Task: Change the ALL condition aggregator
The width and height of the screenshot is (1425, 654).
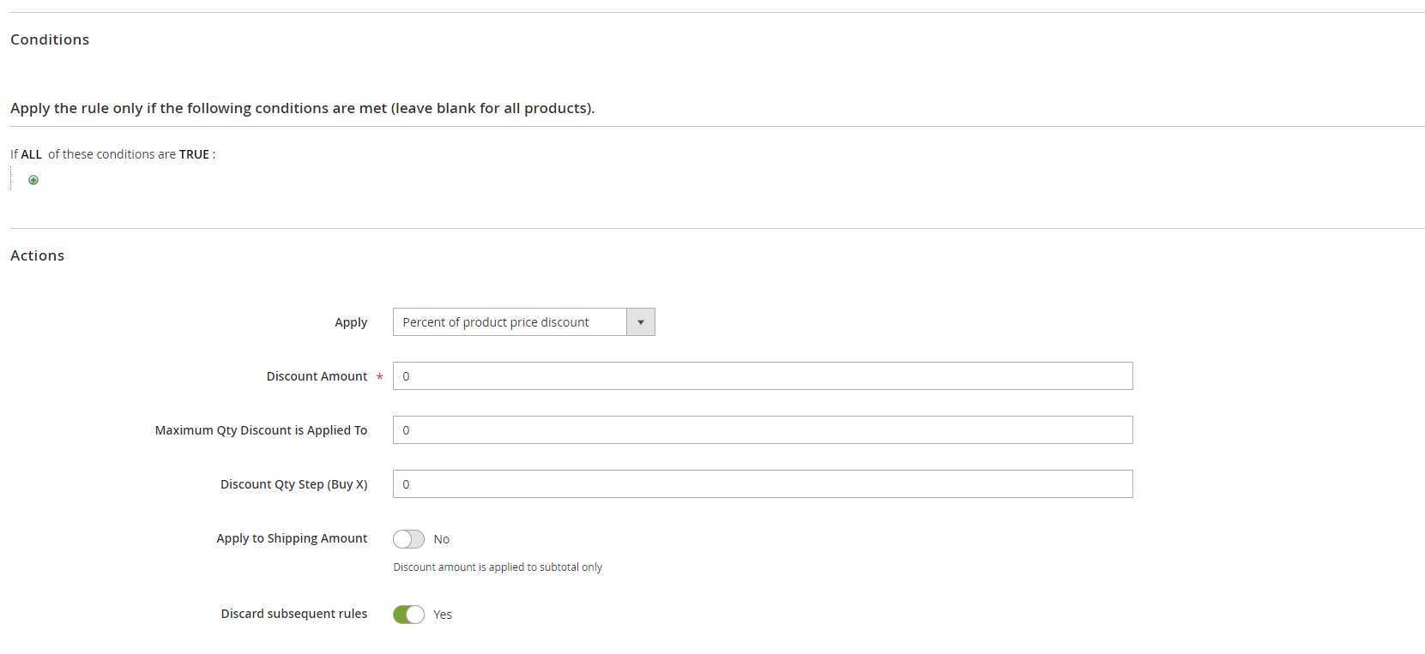Action: [x=32, y=154]
